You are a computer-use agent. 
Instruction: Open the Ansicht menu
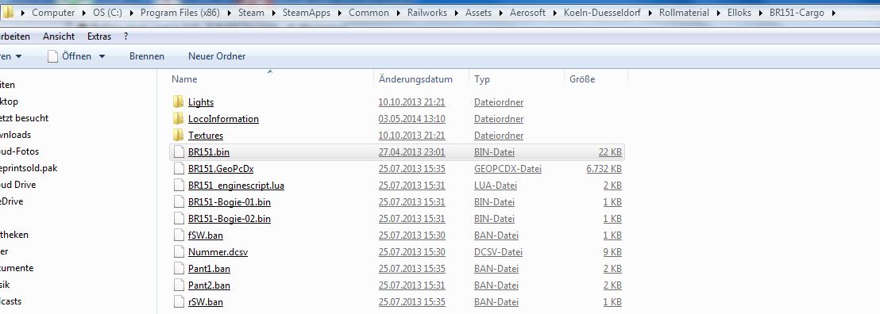[58, 36]
